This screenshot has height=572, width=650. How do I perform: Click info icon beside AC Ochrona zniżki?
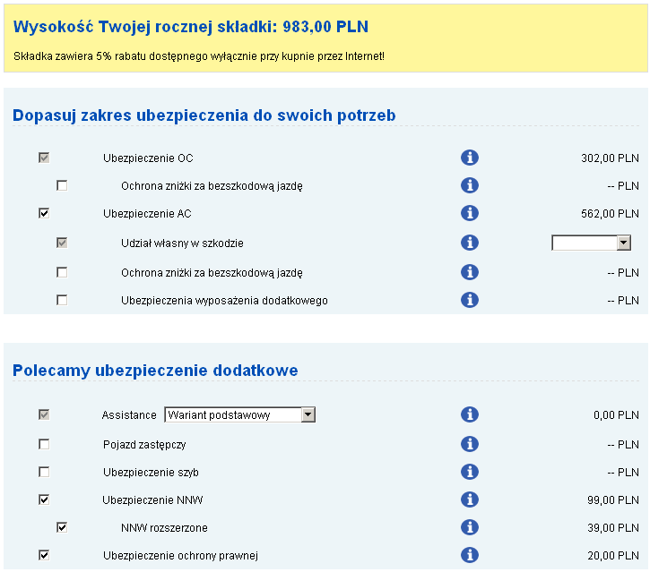coord(469,272)
